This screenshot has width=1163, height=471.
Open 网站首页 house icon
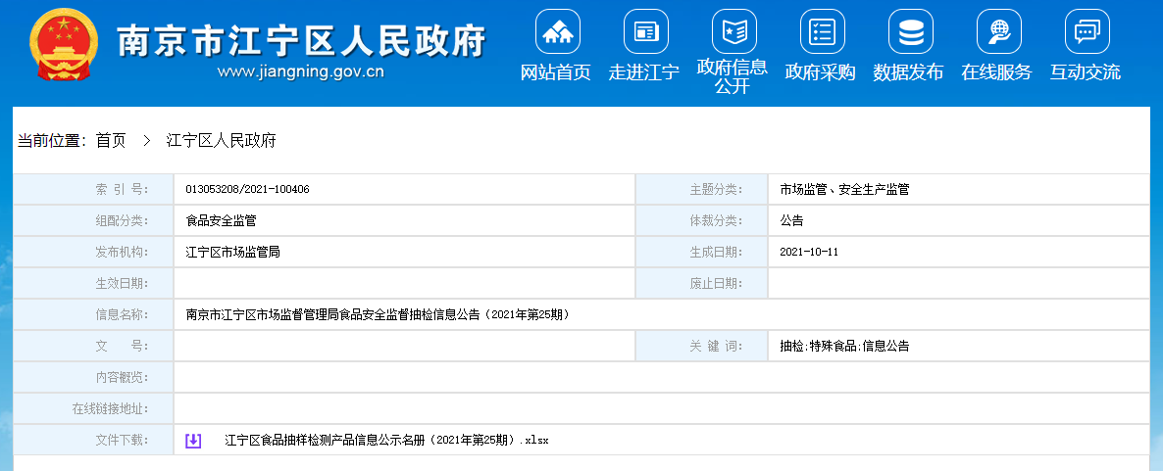click(558, 31)
